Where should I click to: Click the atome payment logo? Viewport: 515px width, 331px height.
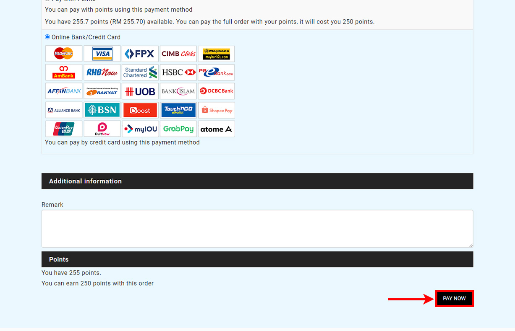pyautogui.click(x=216, y=129)
